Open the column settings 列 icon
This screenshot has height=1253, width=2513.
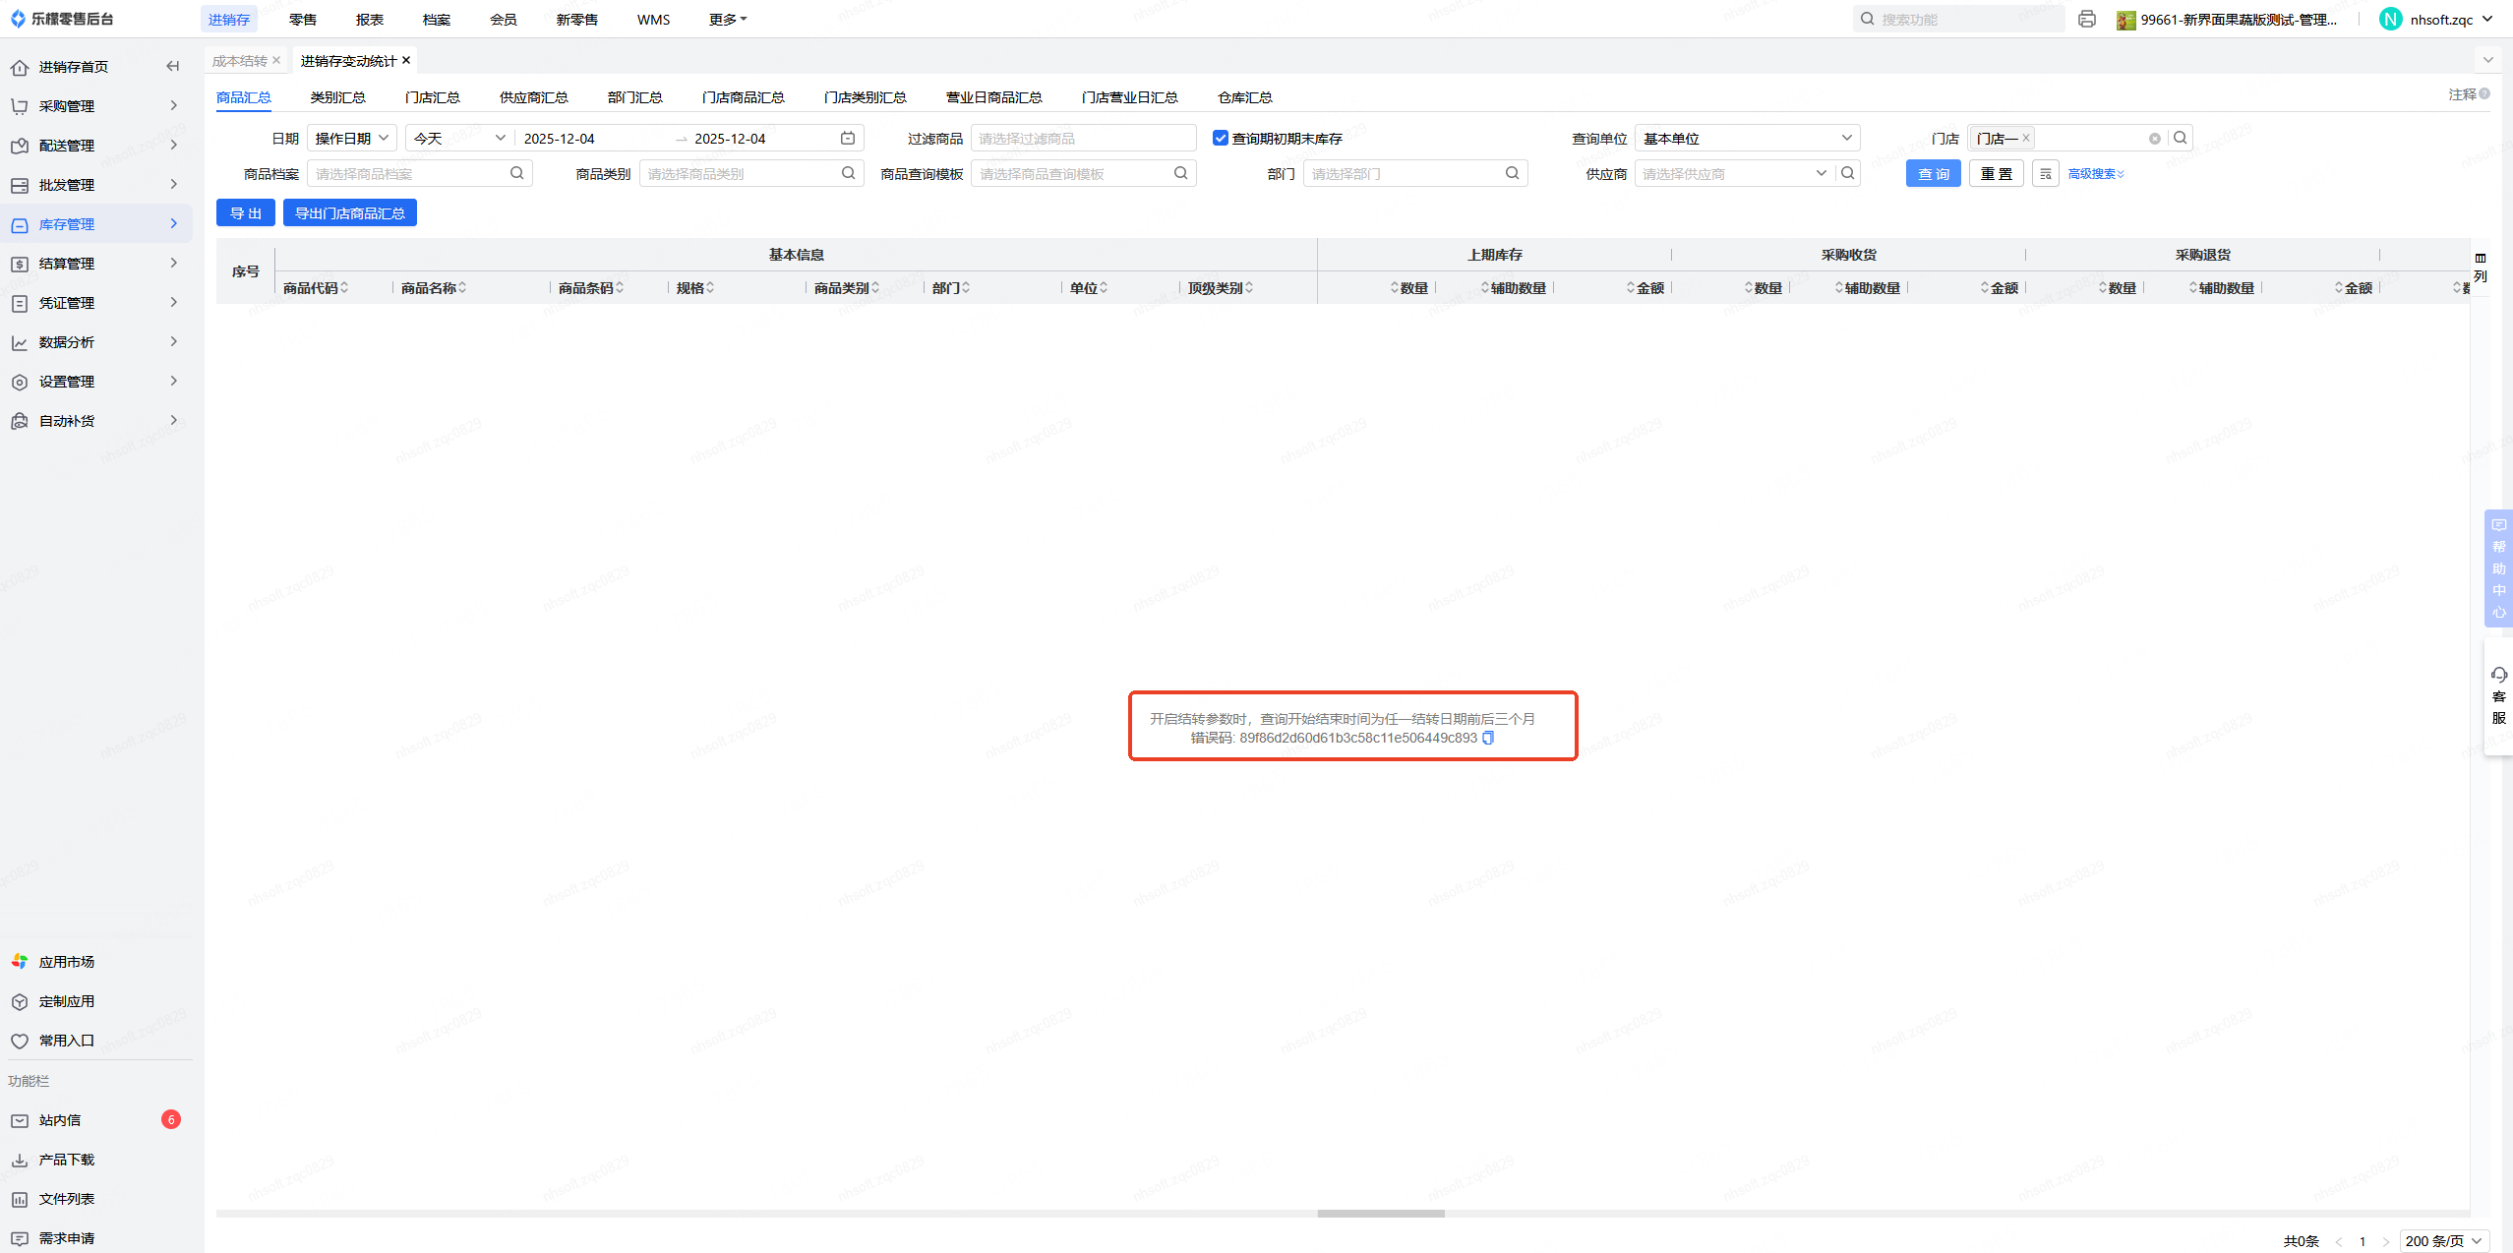pos(2480,267)
